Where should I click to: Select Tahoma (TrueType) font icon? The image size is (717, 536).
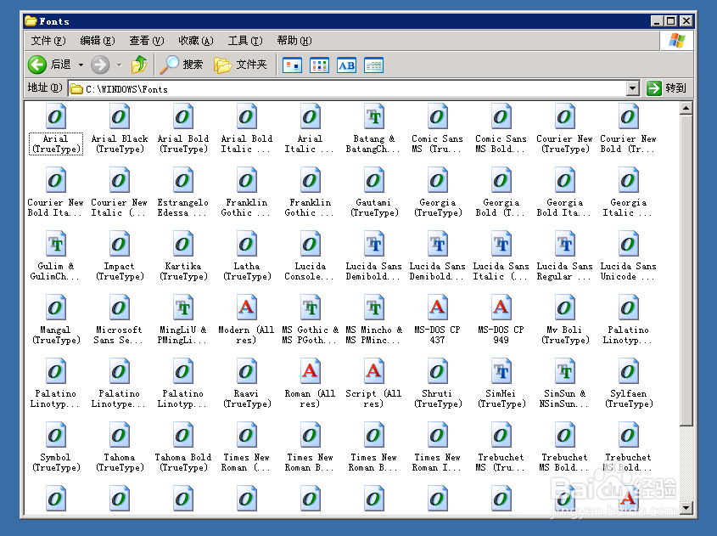coord(120,435)
